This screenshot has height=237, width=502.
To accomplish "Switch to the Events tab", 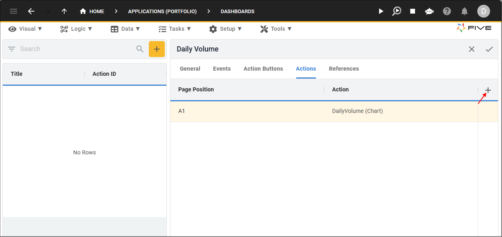I will 222,69.
